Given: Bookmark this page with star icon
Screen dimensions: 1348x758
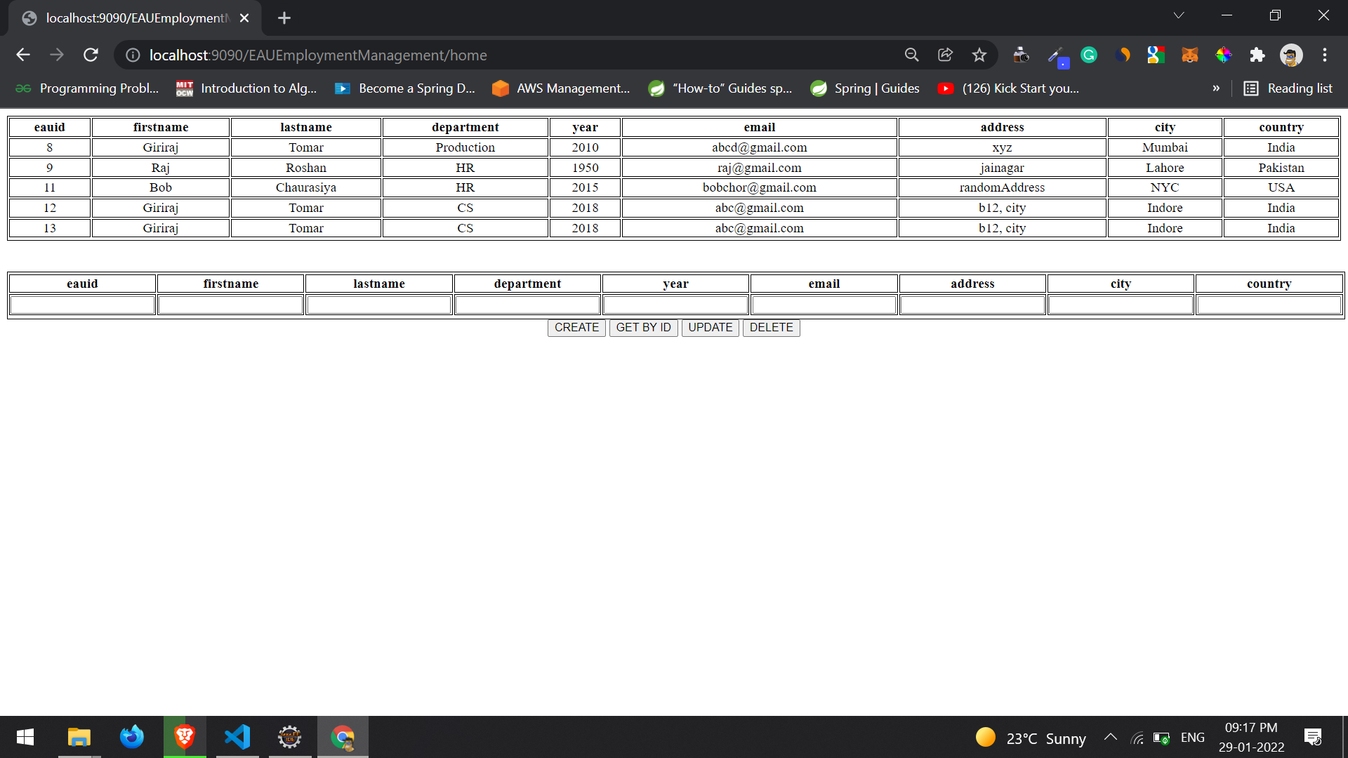Looking at the screenshot, I should (x=979, y=55).
